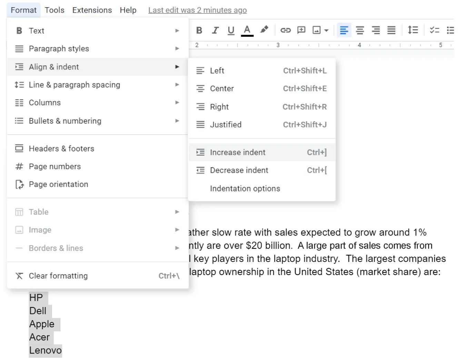
Task: Enable bulleted list formatting
Action: click(450, 30)
